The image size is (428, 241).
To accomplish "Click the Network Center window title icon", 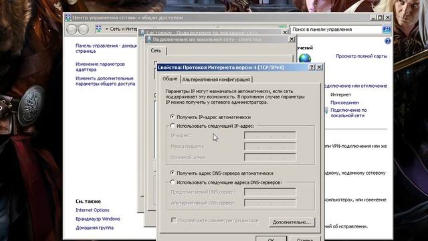I will pyautogui.click(x=68, y=17).
